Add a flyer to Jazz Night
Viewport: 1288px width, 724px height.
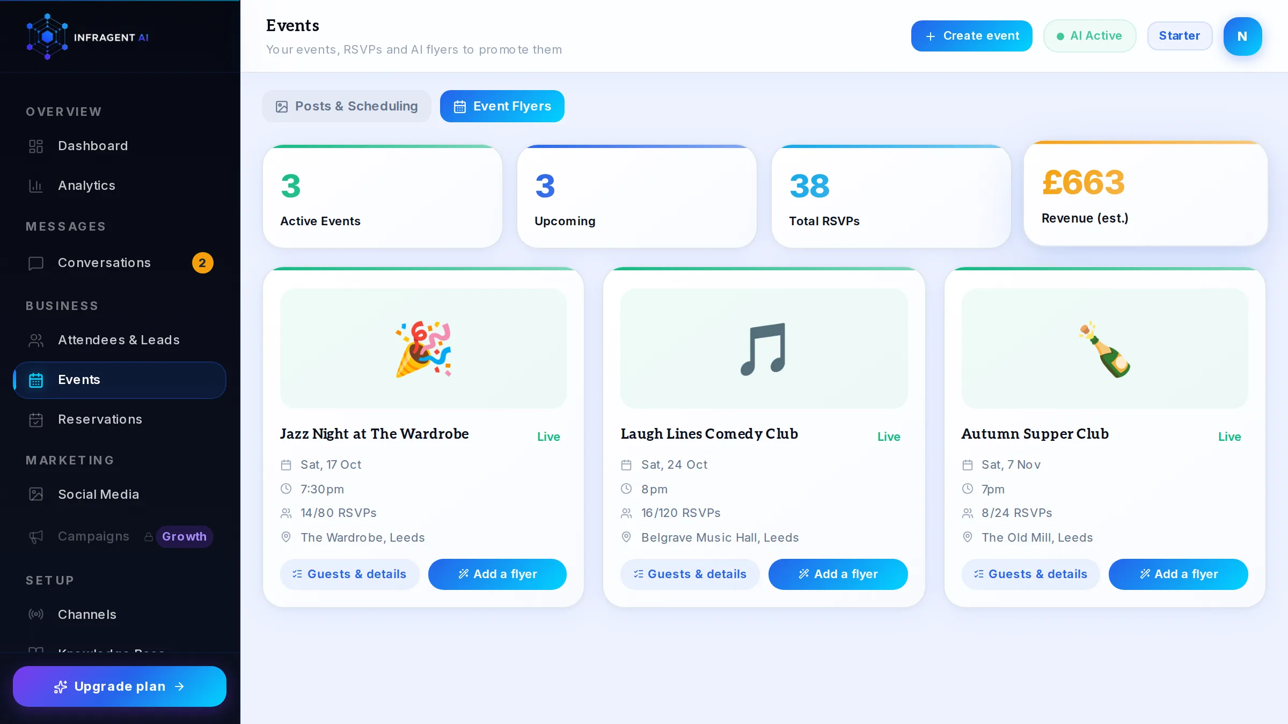coord(497,574)
